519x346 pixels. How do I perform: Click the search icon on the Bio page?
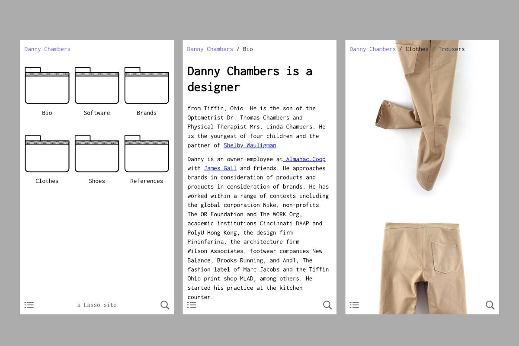[x=327, y=305]
